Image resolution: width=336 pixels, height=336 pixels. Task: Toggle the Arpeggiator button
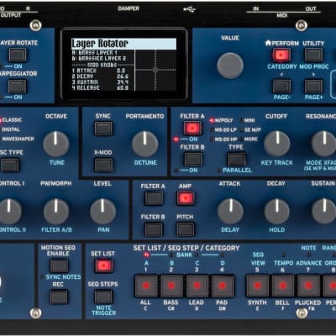[18, 87]
